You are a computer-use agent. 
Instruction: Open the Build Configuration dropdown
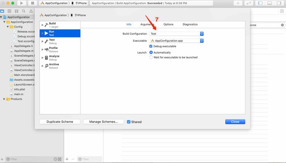pyautogui.click(x=176, y=34)
